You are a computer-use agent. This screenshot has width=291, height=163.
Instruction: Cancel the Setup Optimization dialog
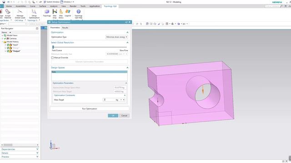click(x=124, y=116)
